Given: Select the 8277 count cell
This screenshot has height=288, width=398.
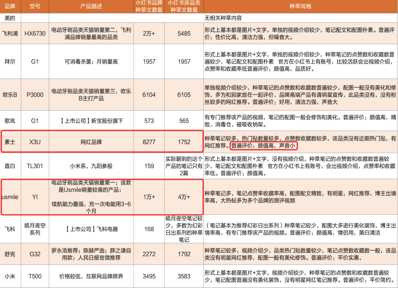Looking at the screenshot, I should (149, 142).
